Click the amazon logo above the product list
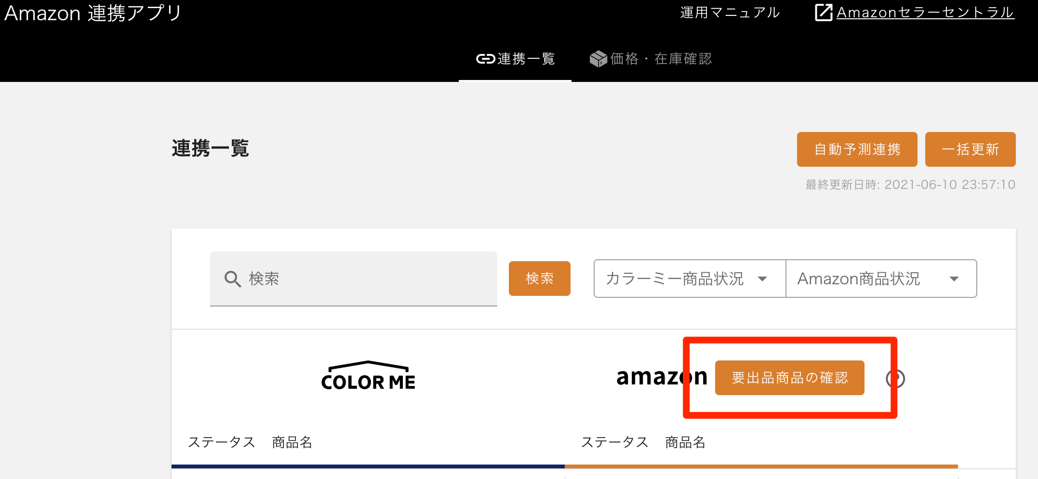The height and width of the screenshot is (479, 1038). coord(662,377)
